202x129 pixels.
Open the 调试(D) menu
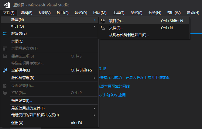(81, 13)
